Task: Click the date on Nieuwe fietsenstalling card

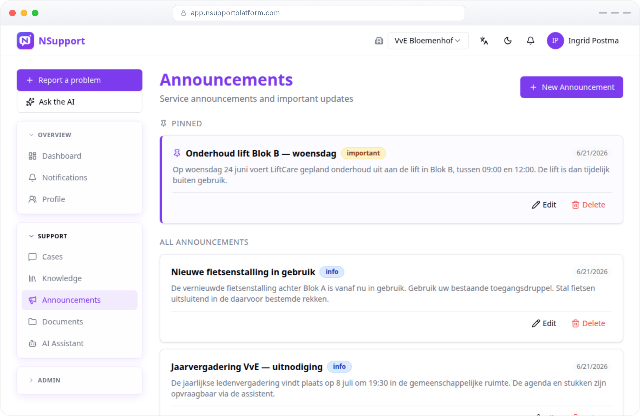Action: click(592, 272)
